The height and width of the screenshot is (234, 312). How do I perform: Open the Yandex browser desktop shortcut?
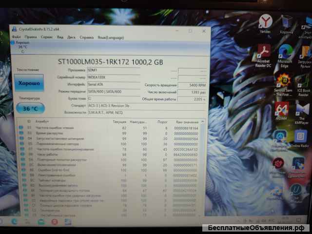click(265, 23)
